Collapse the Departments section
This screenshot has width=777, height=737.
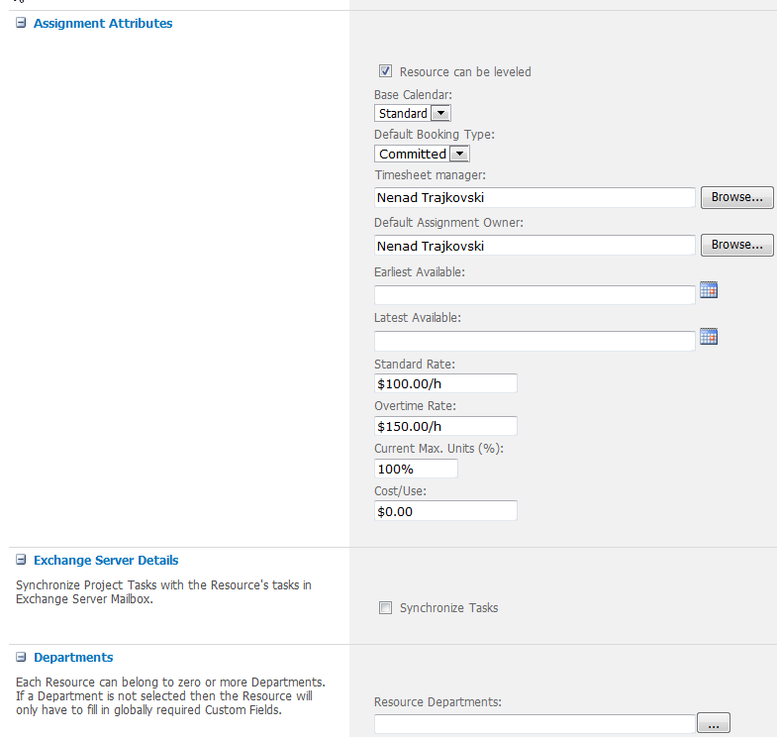coord(21,658)
